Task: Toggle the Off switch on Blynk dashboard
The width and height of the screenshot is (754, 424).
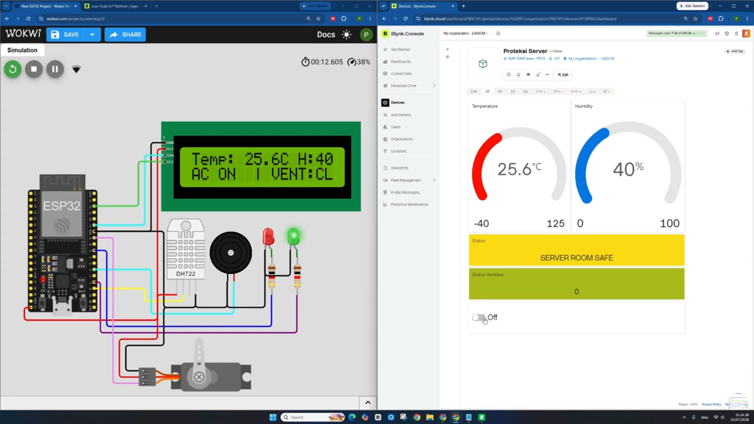Action: coord(479,318)
